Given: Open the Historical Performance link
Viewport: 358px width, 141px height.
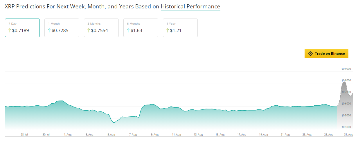Looking at the screenshot, I should click(190, 6).
